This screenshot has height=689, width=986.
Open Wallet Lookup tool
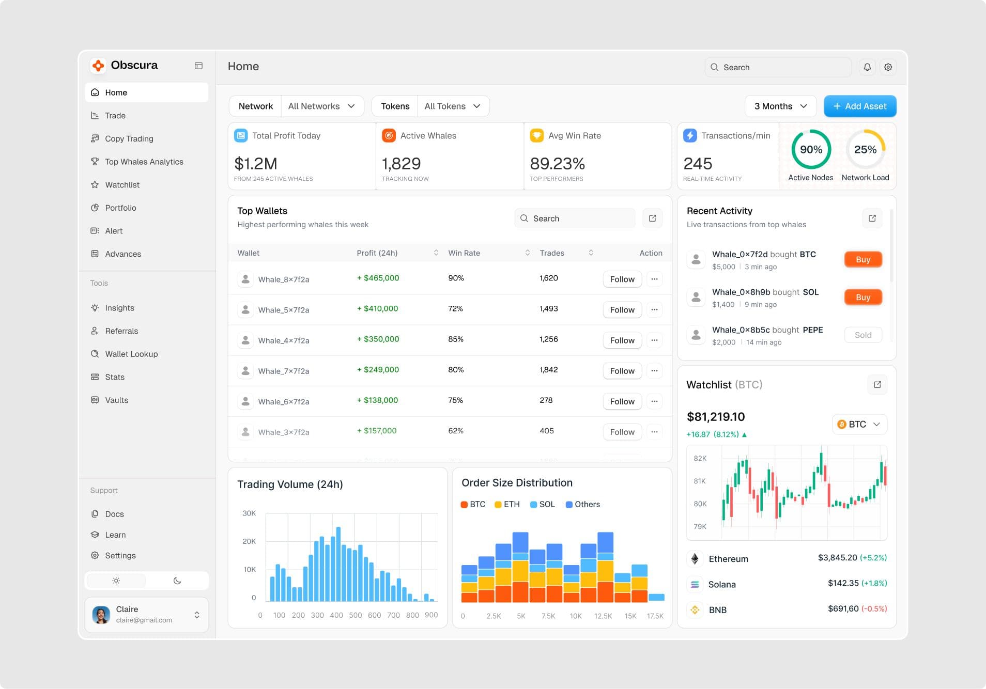[147, 354]
